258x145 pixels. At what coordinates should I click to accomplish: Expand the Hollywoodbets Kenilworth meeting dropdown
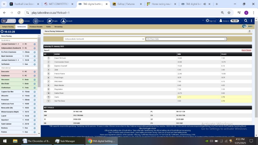(104, 39)
